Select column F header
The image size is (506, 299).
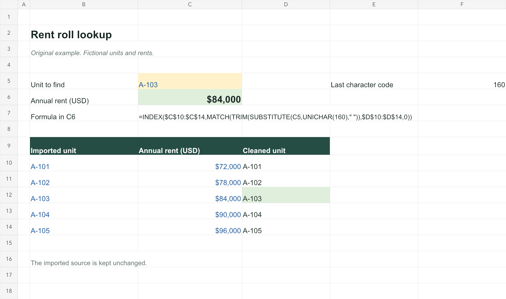(x=462, y=4)
